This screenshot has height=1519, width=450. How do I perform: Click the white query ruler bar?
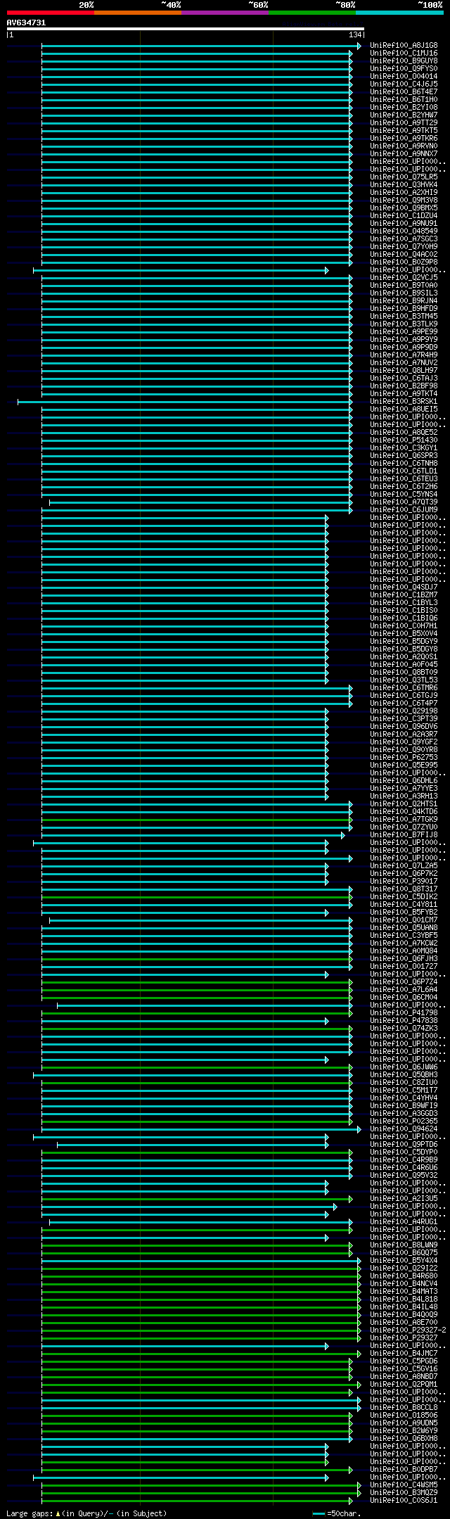[x=185, y=29]
